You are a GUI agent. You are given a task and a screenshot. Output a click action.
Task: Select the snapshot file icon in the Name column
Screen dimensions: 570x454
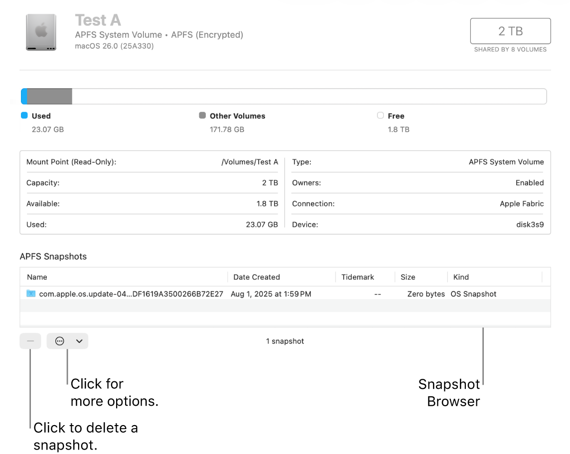click(x=30, y=294)
